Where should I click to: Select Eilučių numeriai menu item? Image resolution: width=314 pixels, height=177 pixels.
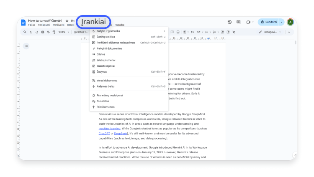pyautogui.click(x=129, y=60)
